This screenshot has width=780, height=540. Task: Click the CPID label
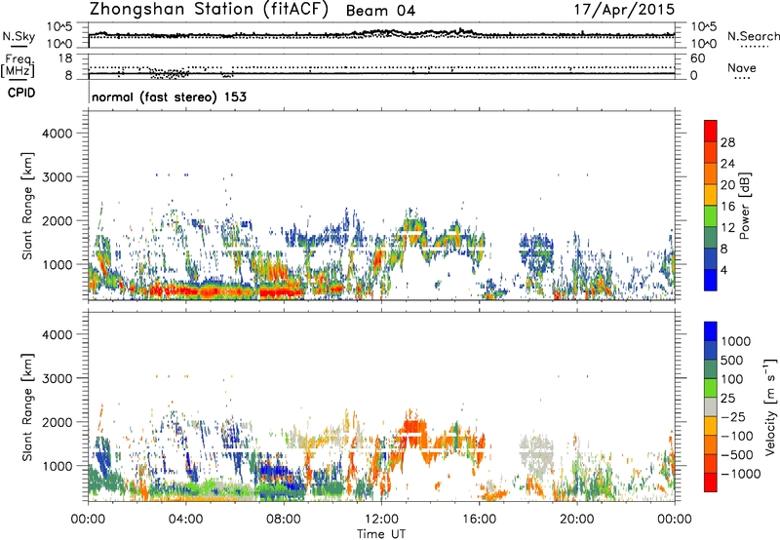pyautogui.click(x=21, y=93)
